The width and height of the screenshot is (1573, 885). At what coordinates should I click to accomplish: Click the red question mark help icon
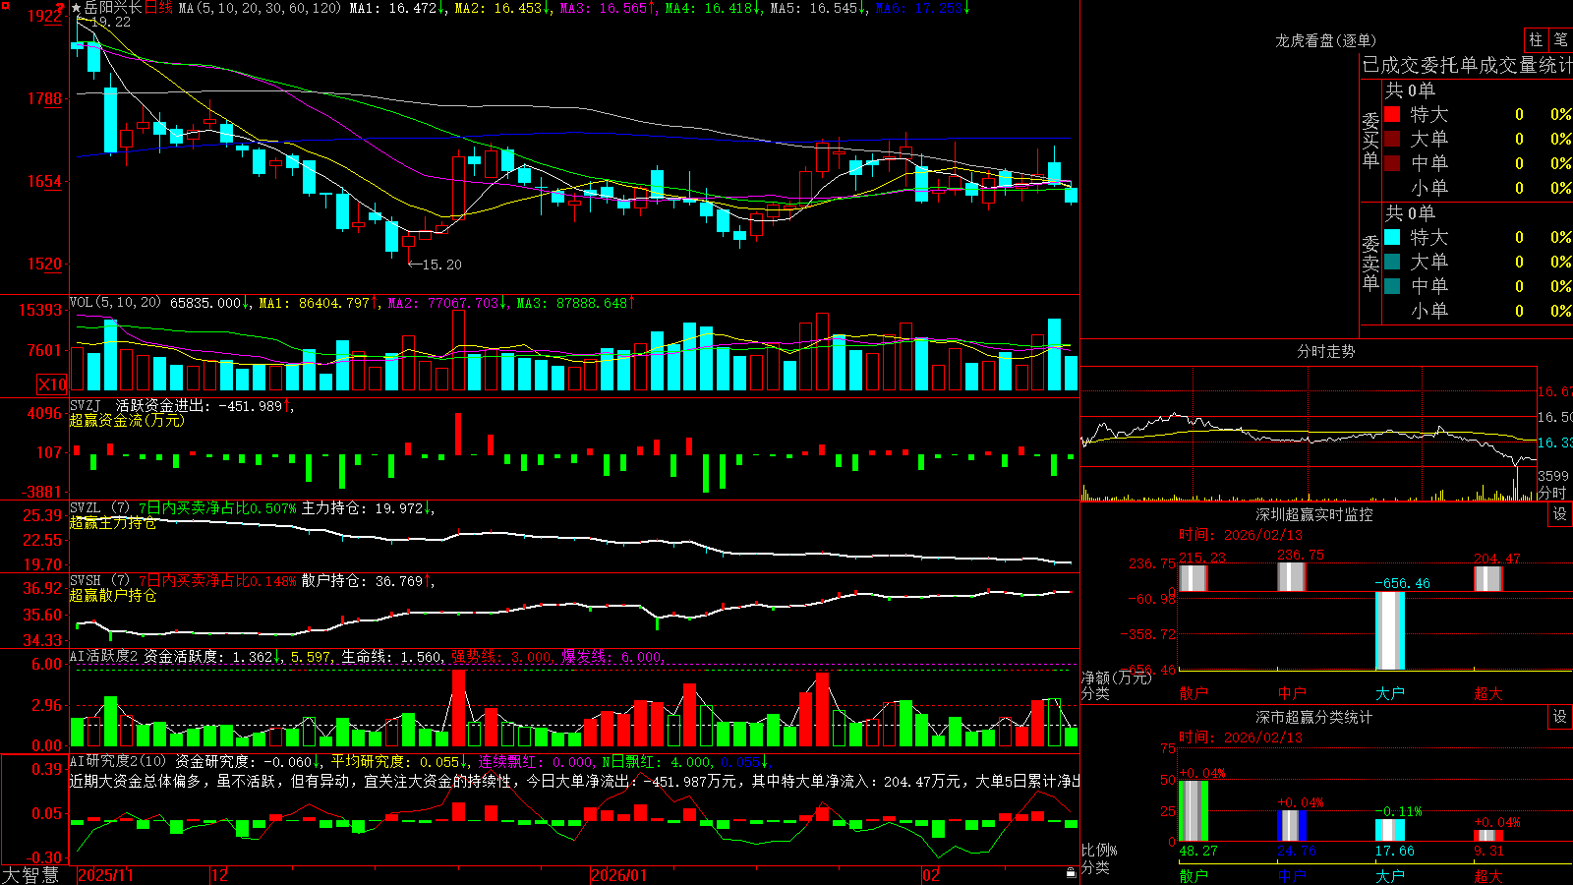coord(61,9)
